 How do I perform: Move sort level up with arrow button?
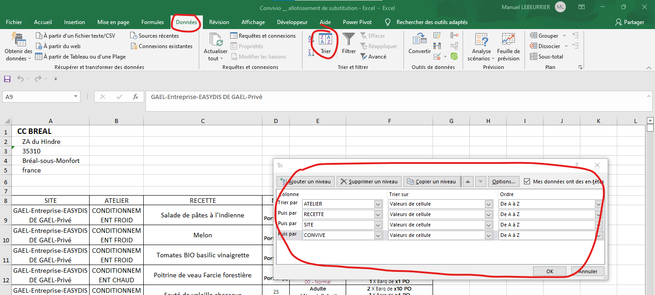(x=468, y=182)
